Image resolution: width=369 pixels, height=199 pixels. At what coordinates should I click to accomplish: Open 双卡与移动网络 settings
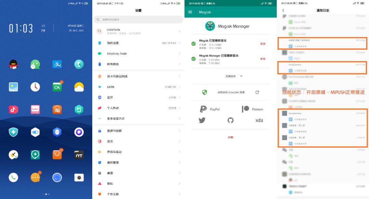pos(138,77)
